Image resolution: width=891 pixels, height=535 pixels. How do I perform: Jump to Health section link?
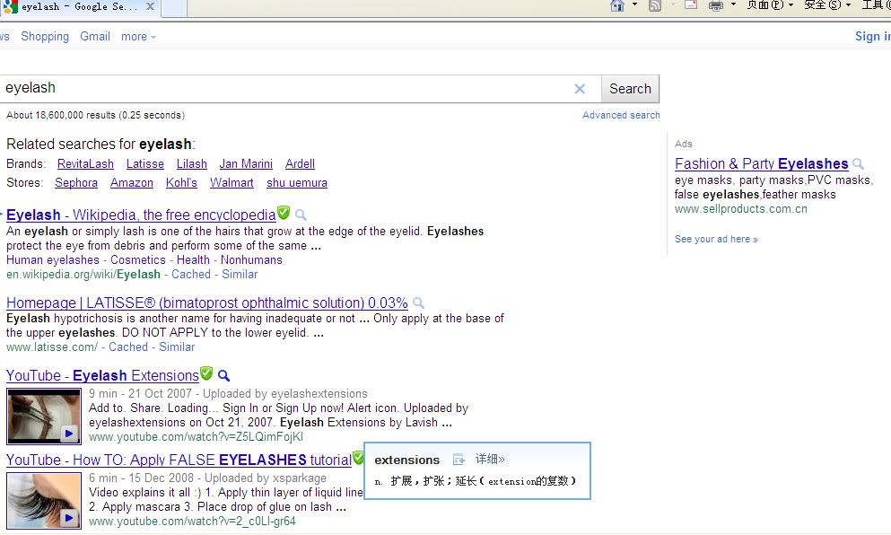coord(193,259)
